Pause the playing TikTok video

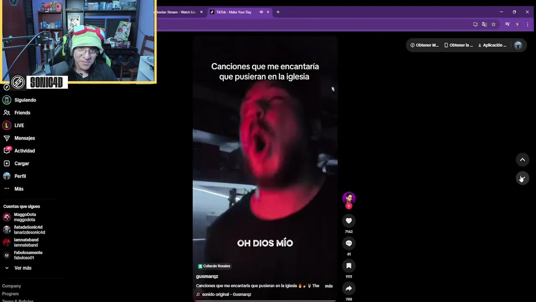pyautogui.click(x=265, y=168)
